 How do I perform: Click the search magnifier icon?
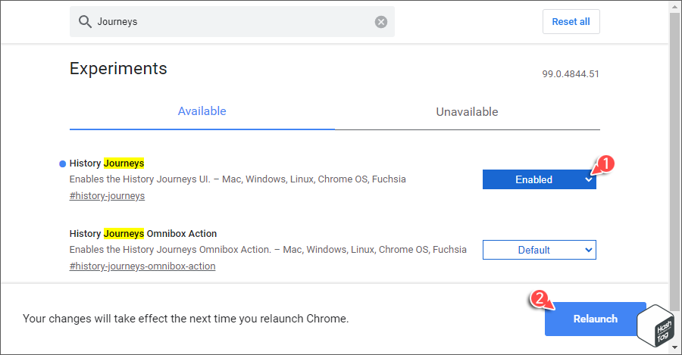pos(85,22)
